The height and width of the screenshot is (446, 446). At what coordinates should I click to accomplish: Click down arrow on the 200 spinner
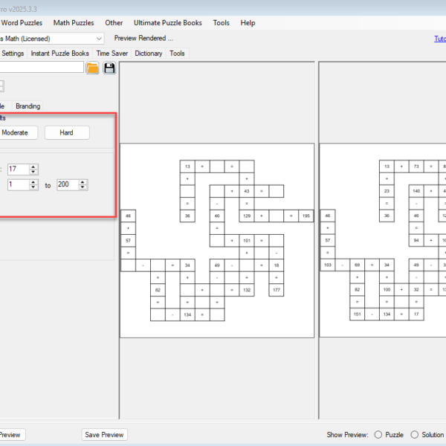point(83,187)
